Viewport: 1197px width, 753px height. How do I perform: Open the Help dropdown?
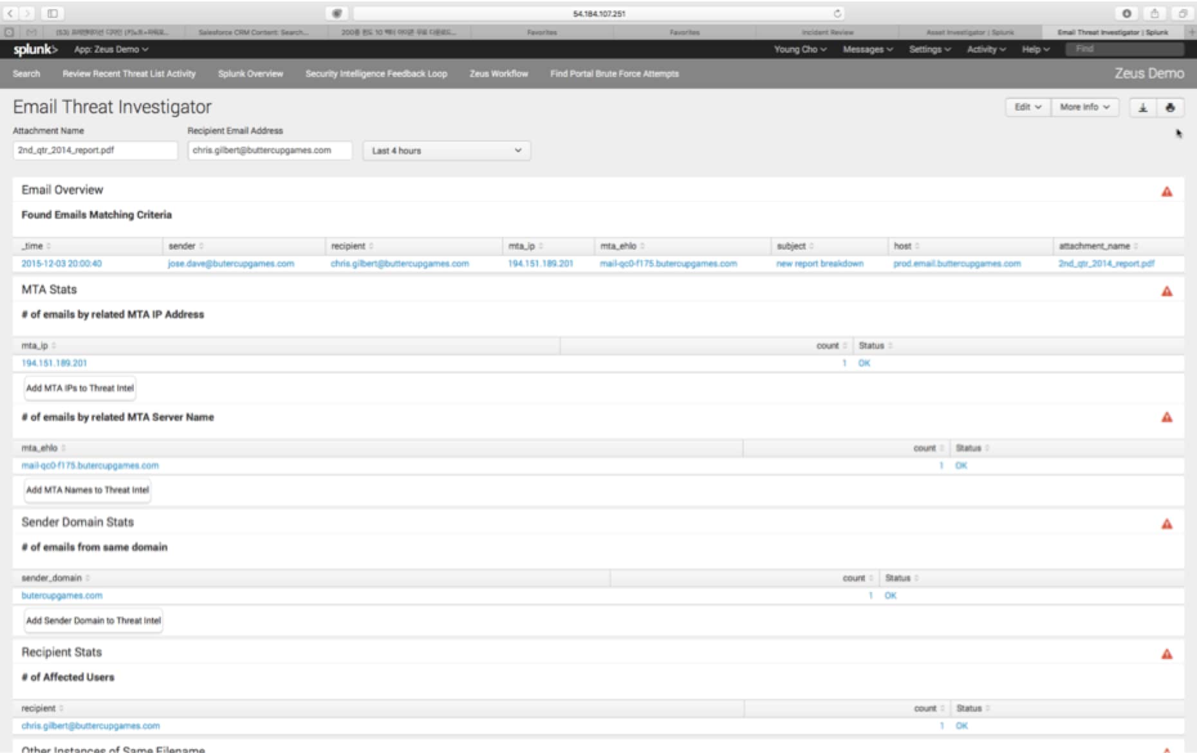(x=1036, y=50)
